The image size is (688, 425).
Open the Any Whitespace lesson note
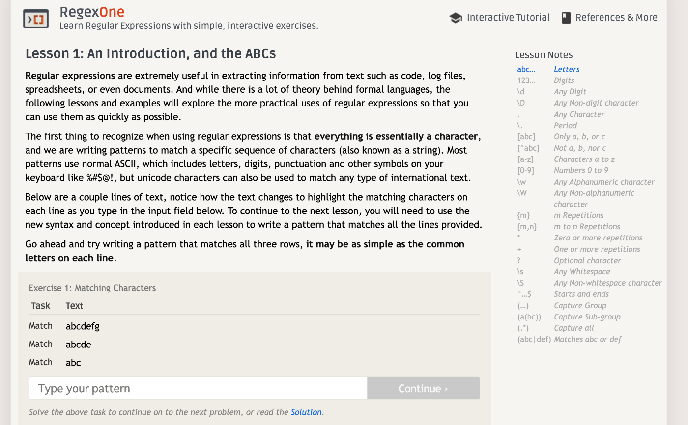(582, 272)
